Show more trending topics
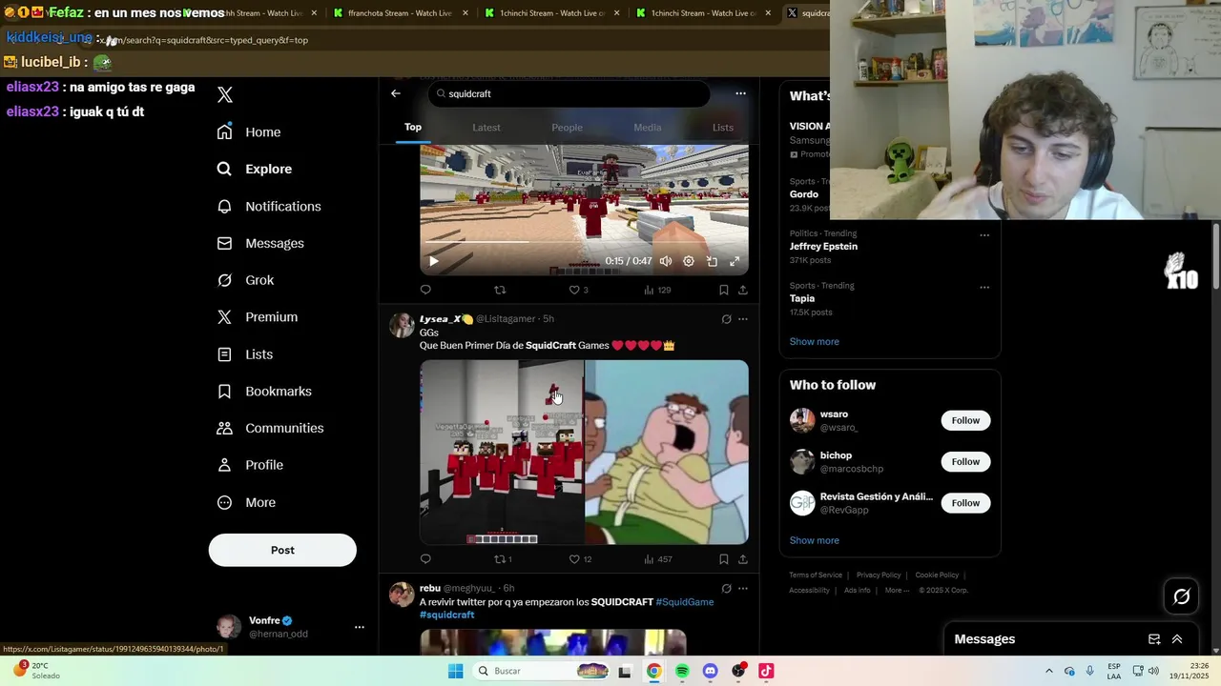 (x=815, y=341)
